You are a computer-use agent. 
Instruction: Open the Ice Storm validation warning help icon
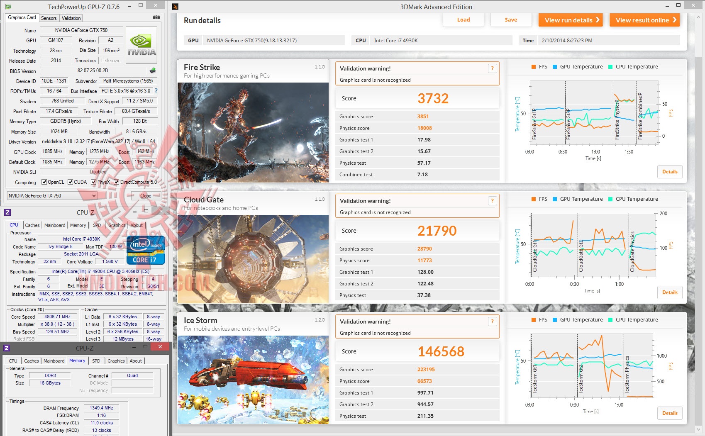(492, 322)
